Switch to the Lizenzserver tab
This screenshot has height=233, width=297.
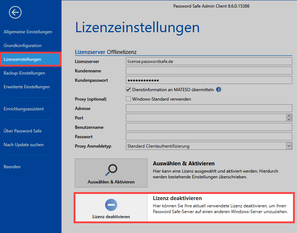click(x=90, y=52)
